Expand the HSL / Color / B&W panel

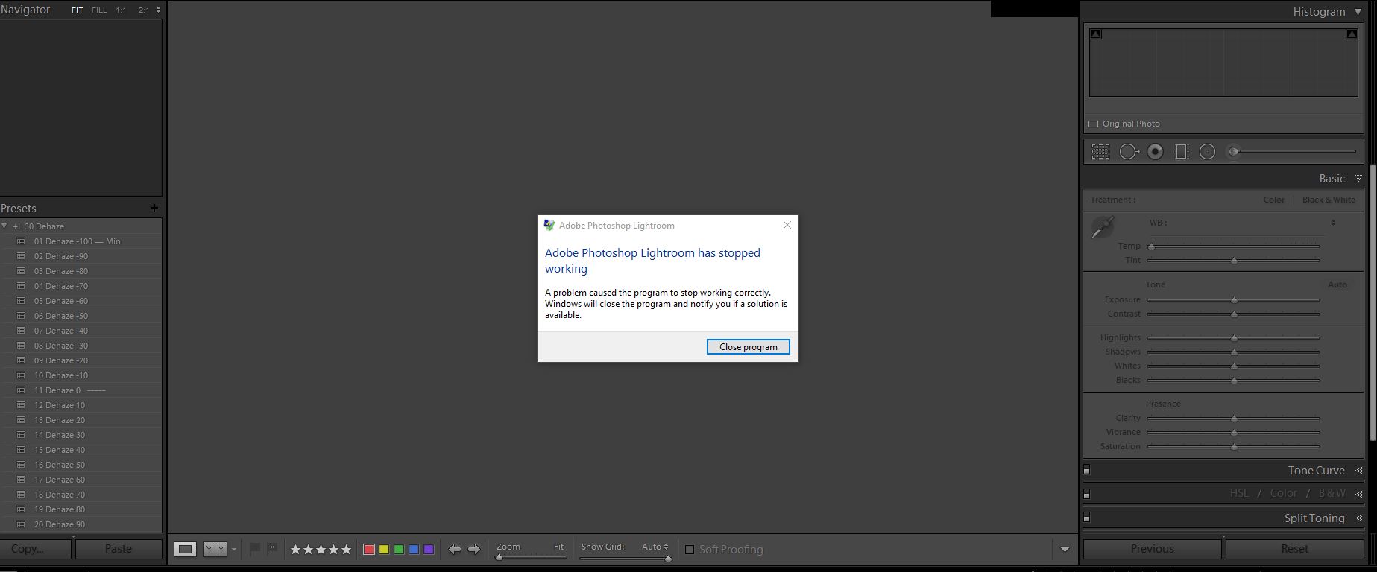1358,494
